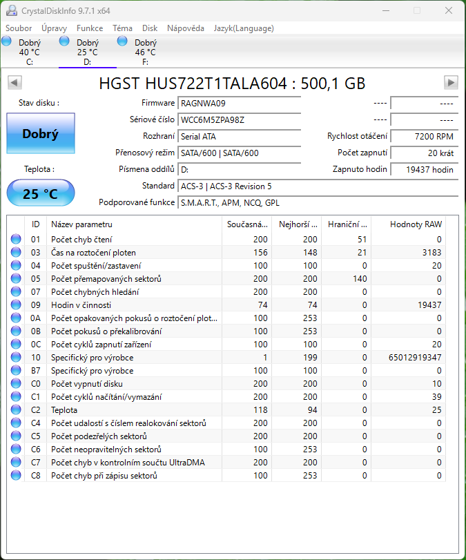
Task: Click status icon for row ID B7
Action: 16,370
